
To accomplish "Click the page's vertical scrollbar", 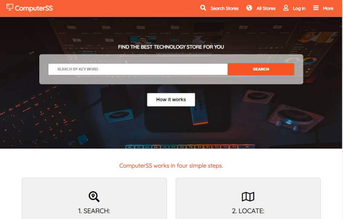I will pyautogui.click(x=342, y=110).
